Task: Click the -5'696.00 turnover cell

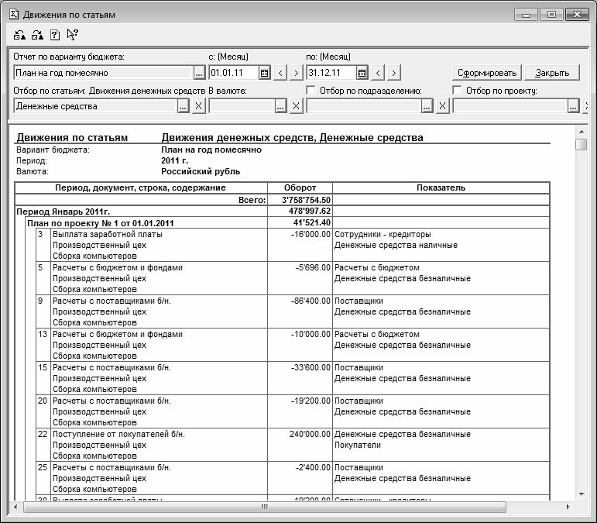Action: [x=300, y=278]
